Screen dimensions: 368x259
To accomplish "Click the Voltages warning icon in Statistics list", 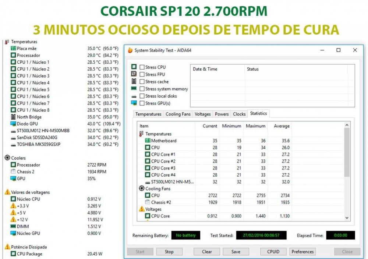I will [142, 209].
